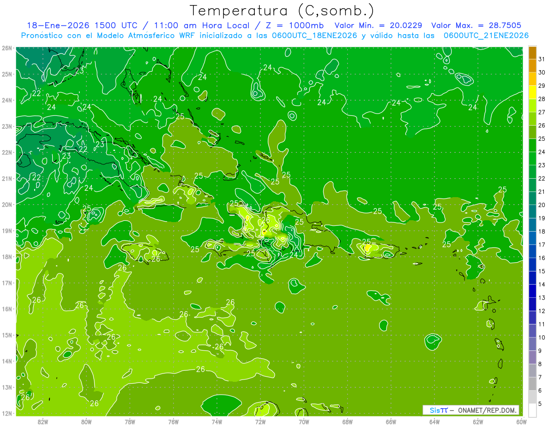Pick the gray legend swatch between 6 and 7
Viewport: 554px width, 428px height.
[x=532, y=384]
